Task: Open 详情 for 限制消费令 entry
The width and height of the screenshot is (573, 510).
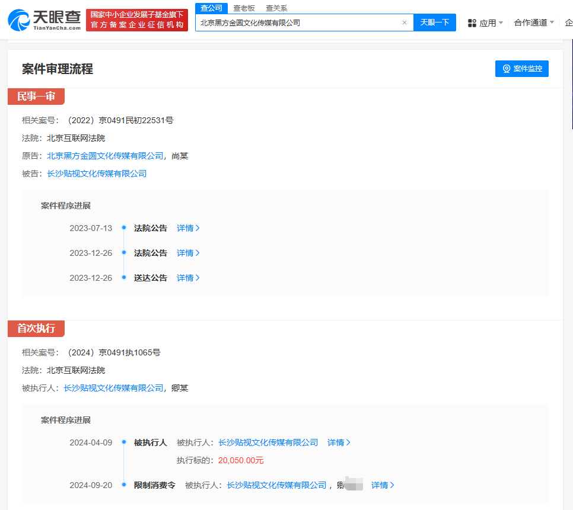Action: click(x=383, y=486)
